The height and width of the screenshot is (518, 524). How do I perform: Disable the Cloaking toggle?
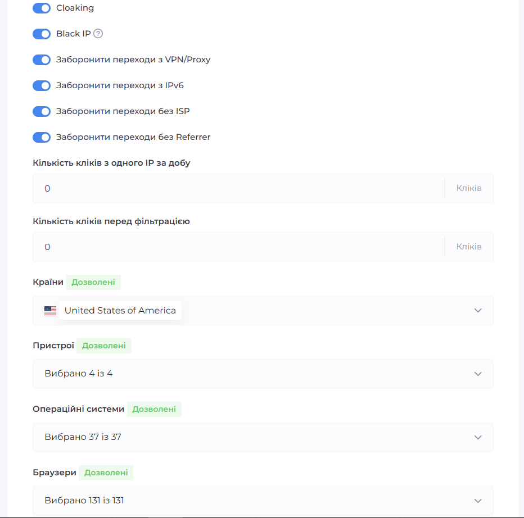pos(42,8)
